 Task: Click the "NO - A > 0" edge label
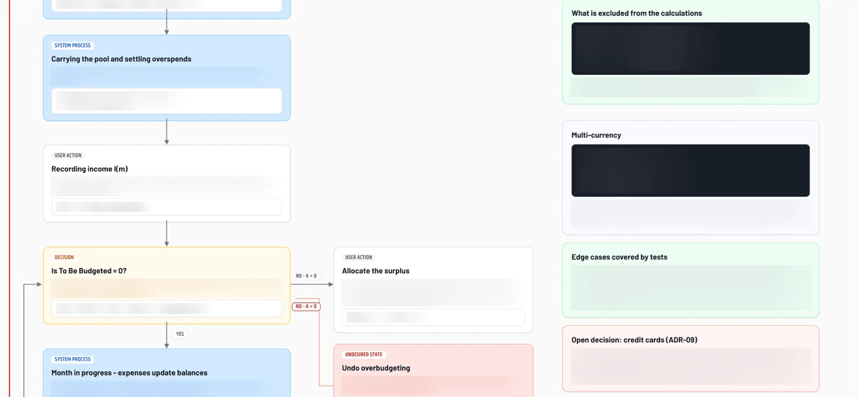[306, 276]
